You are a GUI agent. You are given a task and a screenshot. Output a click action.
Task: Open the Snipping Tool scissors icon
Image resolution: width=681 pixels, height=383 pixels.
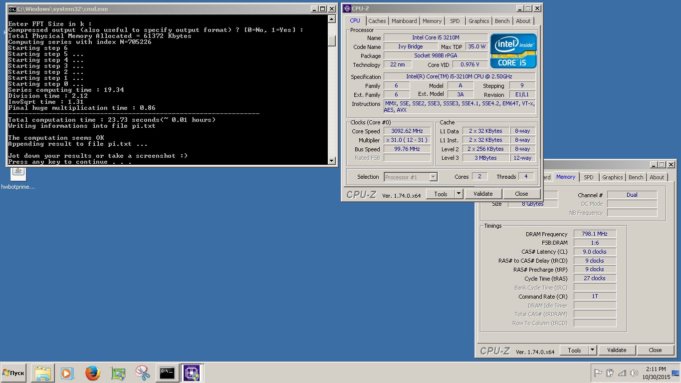pyautogui.click(x=143, y=373)
